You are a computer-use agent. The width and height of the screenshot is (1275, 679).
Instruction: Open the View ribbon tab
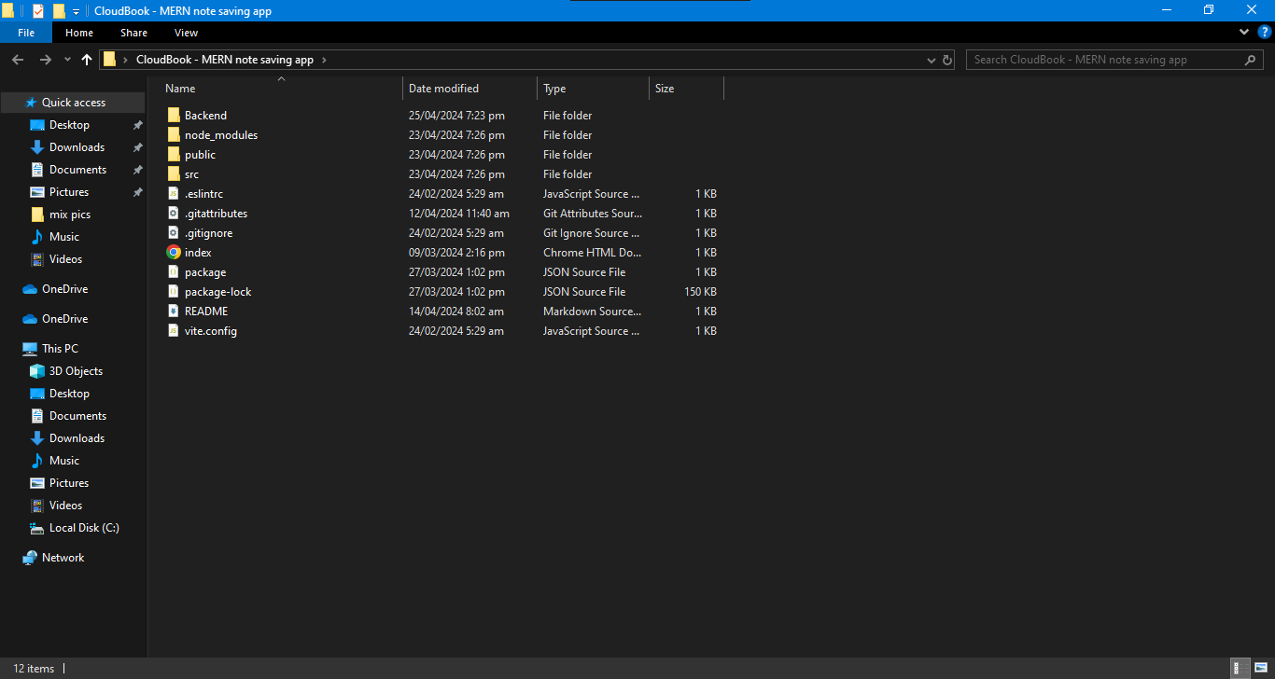pyautogui.click(x=186, y=33)
